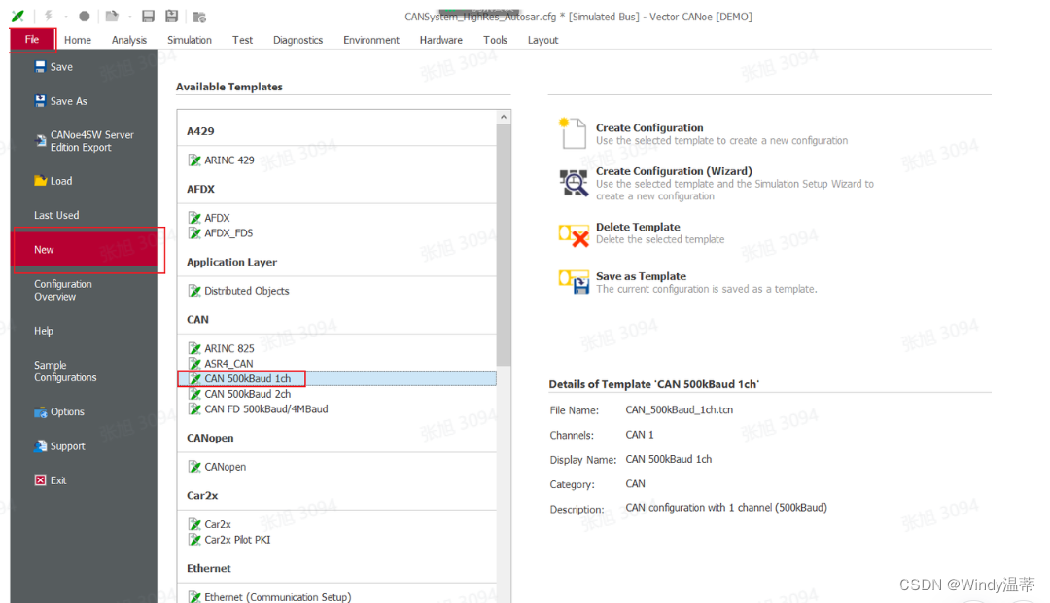Click the Support person icon in the sidebar
This screenshot has height=603, width=1050.
pyautogui.click(x=40, y=446)
